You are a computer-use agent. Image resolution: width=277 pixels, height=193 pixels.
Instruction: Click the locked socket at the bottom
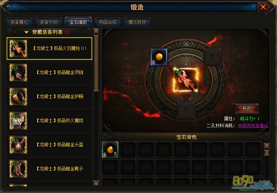click(x=186, y=110)
